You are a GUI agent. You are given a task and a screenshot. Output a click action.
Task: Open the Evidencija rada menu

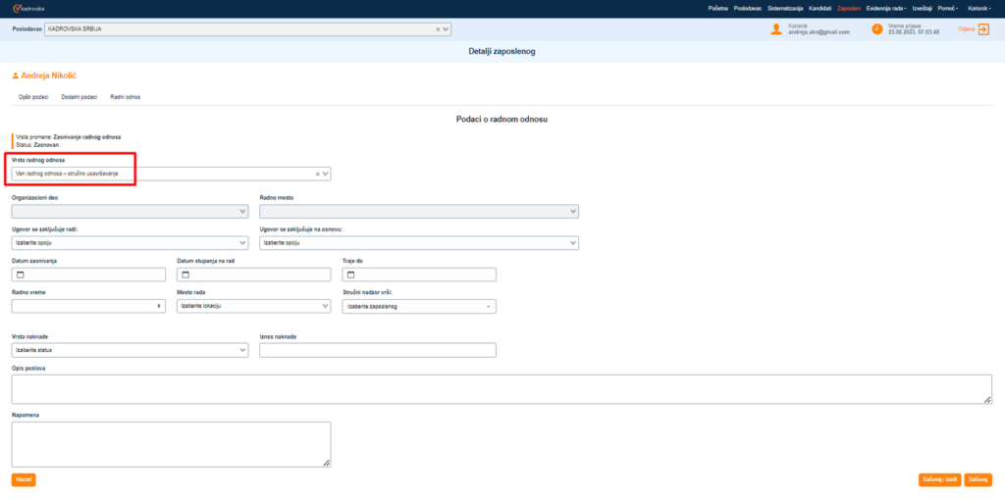click(885, 8)
